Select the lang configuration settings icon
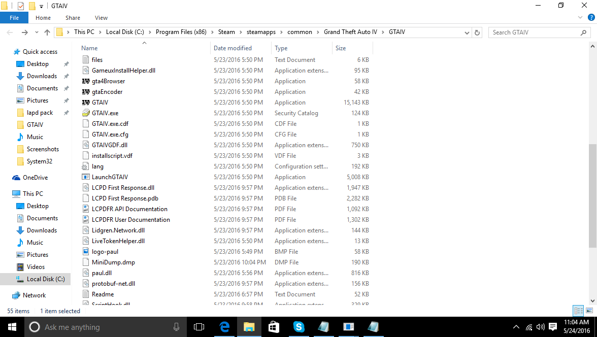Viewport: 597px width, 337px height. point(86,166)
